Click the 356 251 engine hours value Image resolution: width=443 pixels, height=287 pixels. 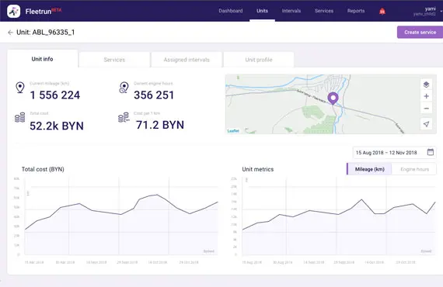tap(154, 95)
